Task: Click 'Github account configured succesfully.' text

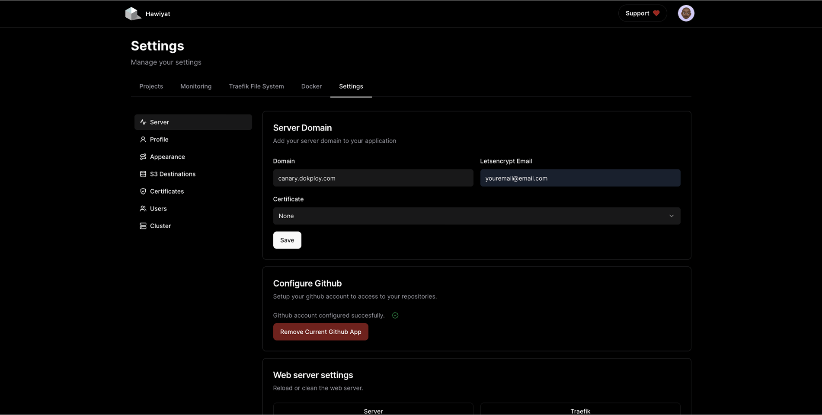Action: pyautogui.click(x=329, y=316)
